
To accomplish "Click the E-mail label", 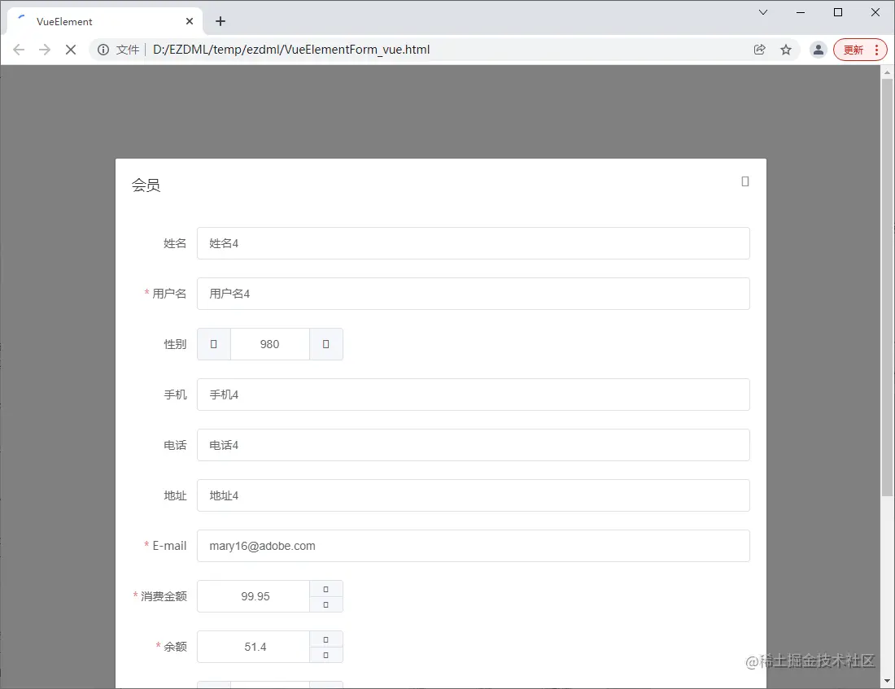I will tap(169, 546).
